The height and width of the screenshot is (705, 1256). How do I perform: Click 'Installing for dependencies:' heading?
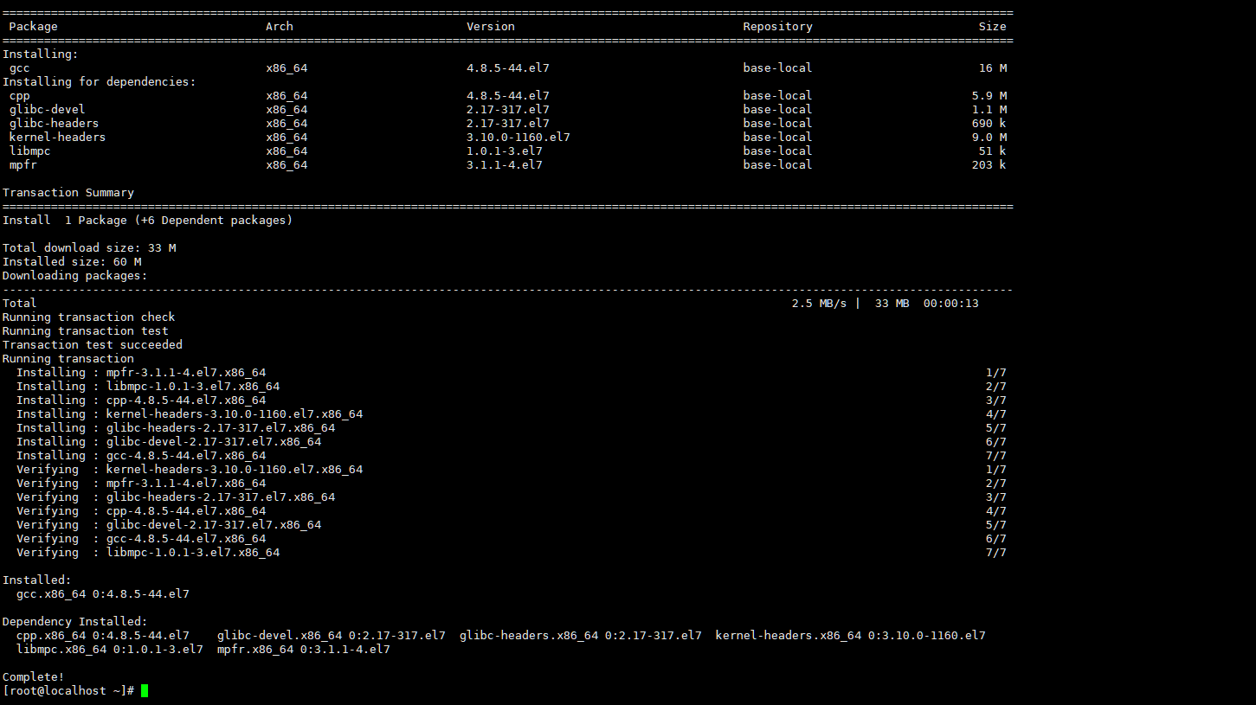tap(100, 81)
